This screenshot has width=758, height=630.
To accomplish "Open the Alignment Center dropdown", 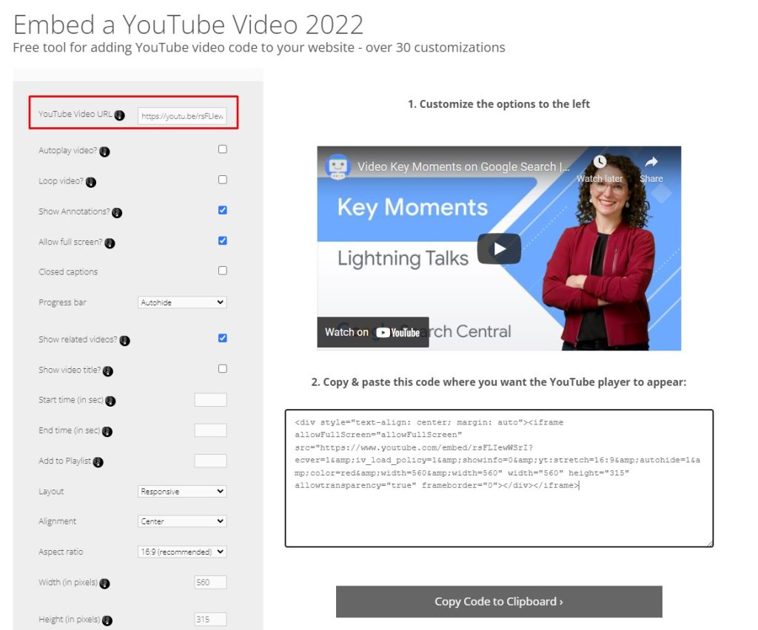I will pyautogui.click(x=182, y=521).
